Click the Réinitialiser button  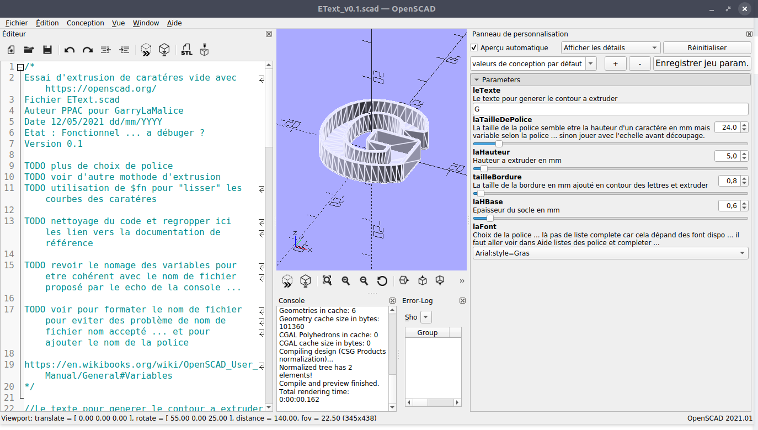[707, 48]
